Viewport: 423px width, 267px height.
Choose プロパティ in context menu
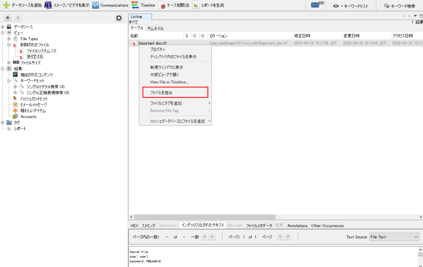pos(175,50)
